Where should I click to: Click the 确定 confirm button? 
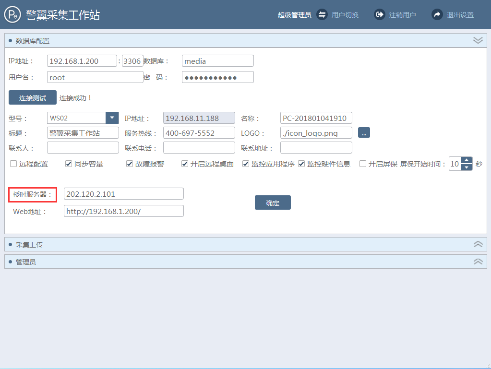point(273,203)
